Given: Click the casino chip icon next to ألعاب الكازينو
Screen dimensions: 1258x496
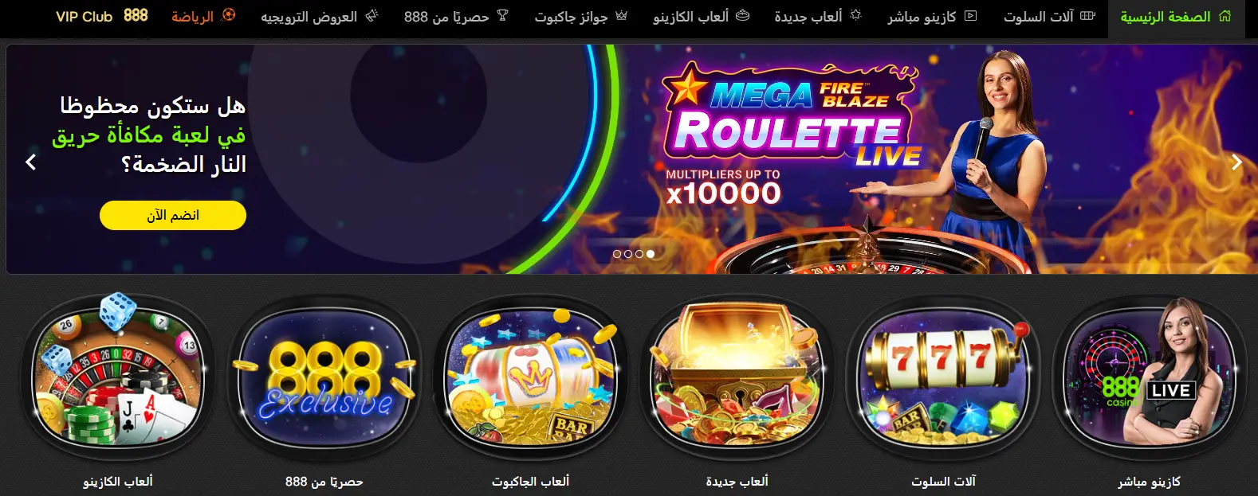Looking at the screenshot, I should (x=742, y=15).
